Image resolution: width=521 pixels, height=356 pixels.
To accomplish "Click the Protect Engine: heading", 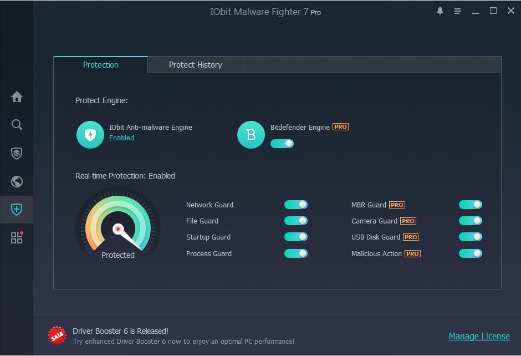I will pos(101,100).
